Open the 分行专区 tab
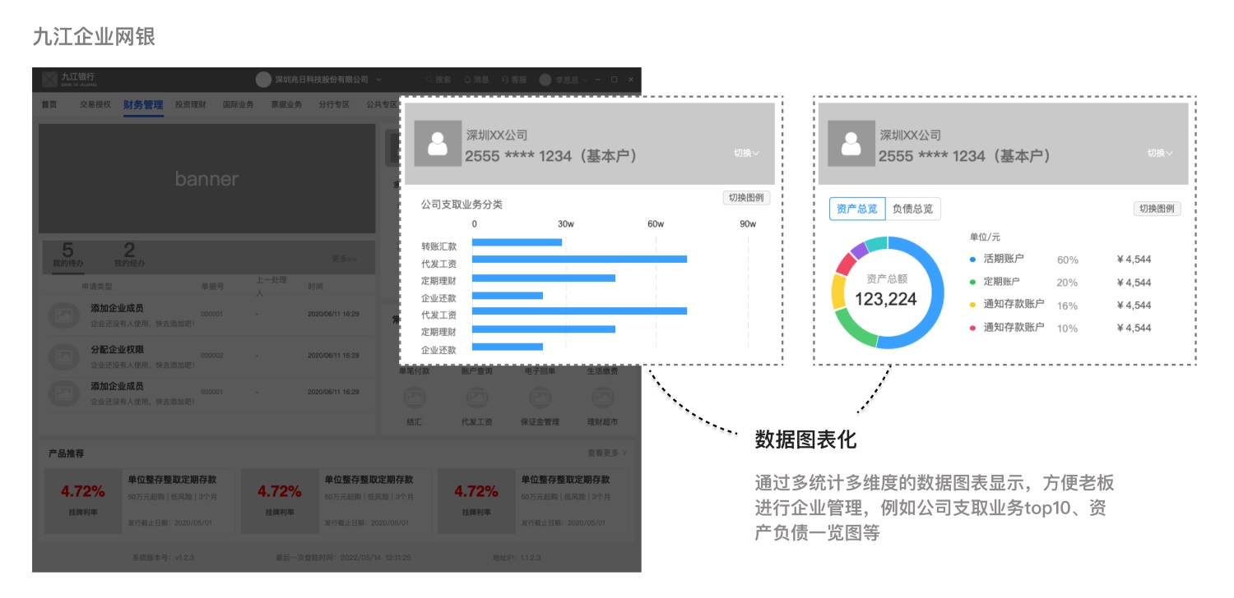The width and height of the screenshot is (1234, 598). coord(334,104)
